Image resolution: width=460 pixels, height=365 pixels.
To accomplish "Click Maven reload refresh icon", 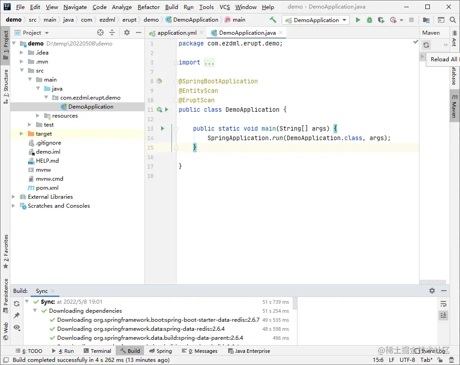I will [426, 45].
